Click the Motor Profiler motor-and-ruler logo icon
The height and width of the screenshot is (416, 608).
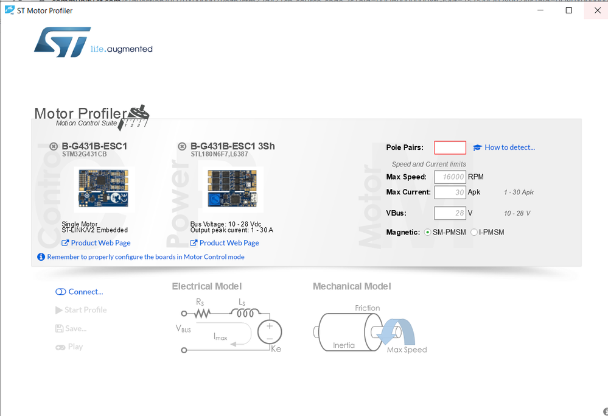pos(134,117)
